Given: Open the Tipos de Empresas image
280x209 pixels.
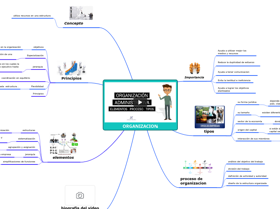Looking at the screenshot, I should (x=210, y=117).
